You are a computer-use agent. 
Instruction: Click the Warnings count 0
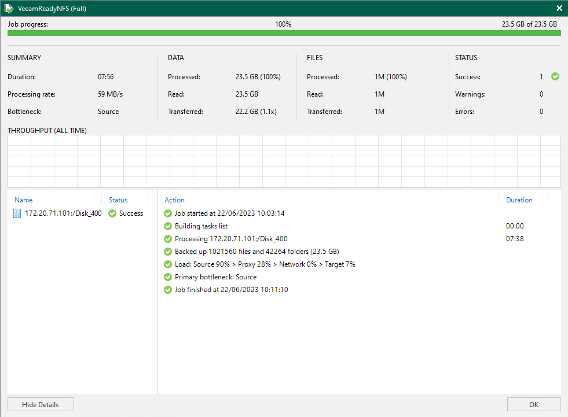tap(541, 94)
